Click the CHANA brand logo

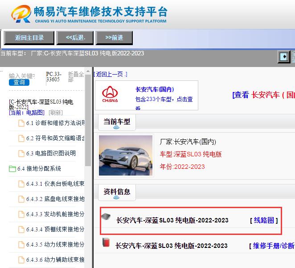[110, 94]
